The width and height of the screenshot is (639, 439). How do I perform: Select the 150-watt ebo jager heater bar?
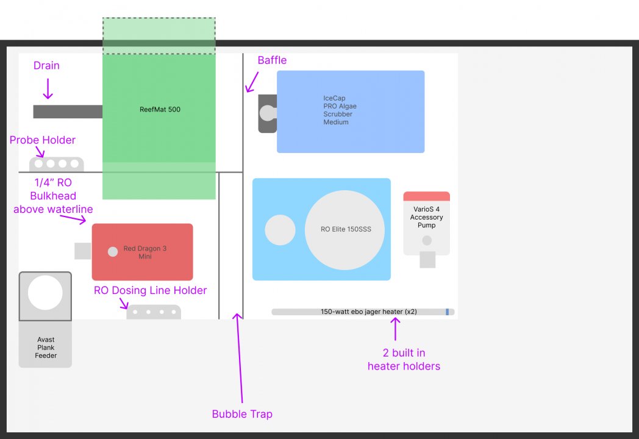coord(363,312)
